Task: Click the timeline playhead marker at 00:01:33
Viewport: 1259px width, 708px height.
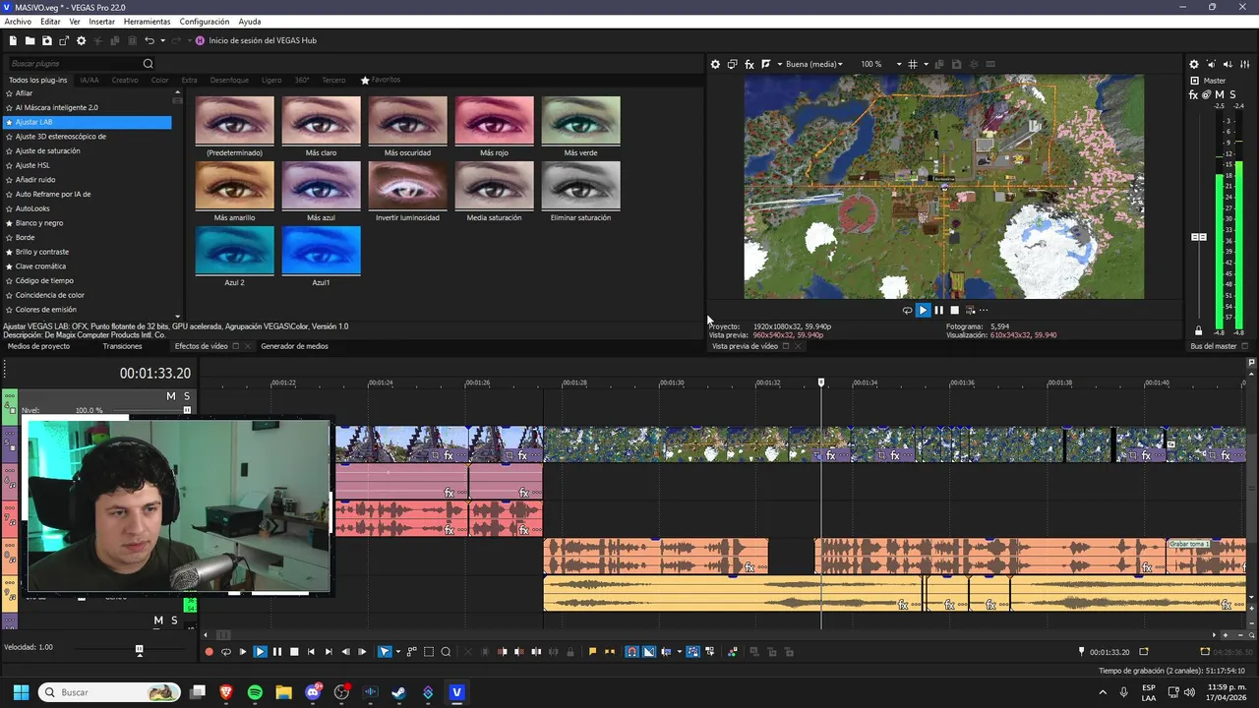Action: coord(821,383)
